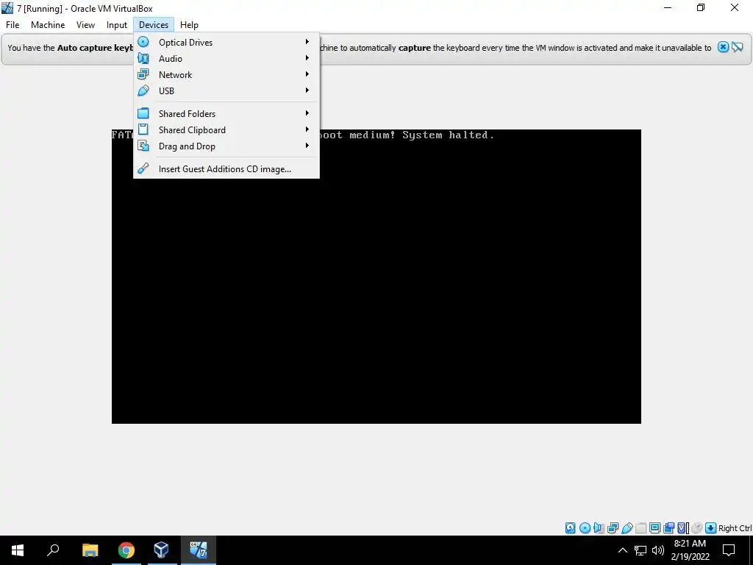Image resolution: width=753 pixels, height=565 pixels.
Task: Click hard disk activity icon in status bar
Action: click(570, 528)
